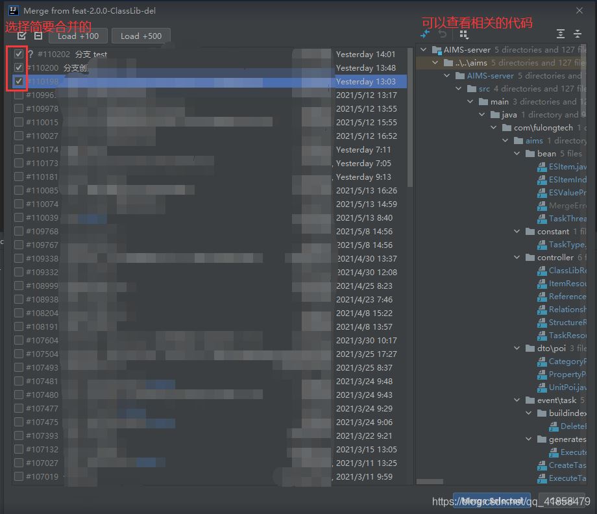This screenshot has height=514, width=597.
Task: Click the changes tree horizontal scrollbar
Action: (x=430, y=482)
